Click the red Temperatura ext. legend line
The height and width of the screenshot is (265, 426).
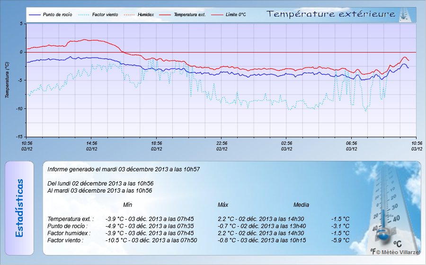pyautogui.click(x=165, y=15)
